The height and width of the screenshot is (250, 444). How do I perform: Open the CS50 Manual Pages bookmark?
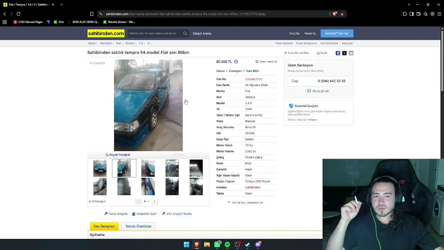coord(28,22)
